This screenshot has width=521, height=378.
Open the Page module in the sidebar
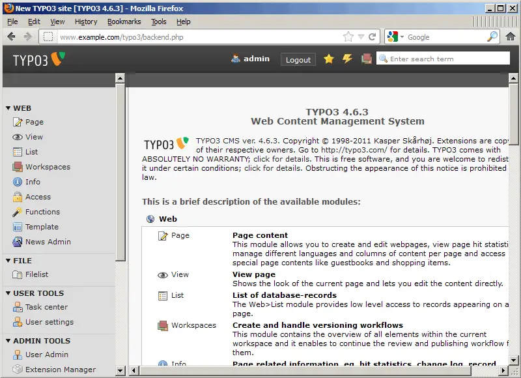28,122
